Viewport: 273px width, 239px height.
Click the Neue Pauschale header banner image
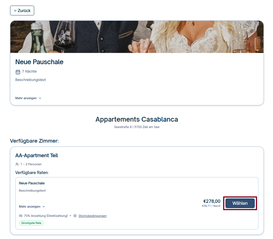pyautogui.click(x=137, y=37)
